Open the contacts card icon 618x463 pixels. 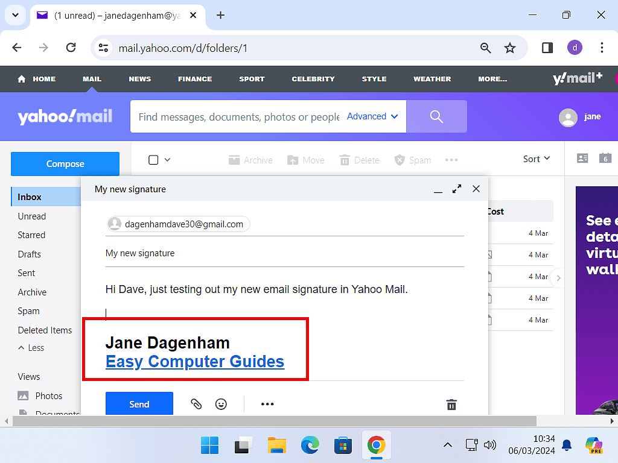click(582, 159)
